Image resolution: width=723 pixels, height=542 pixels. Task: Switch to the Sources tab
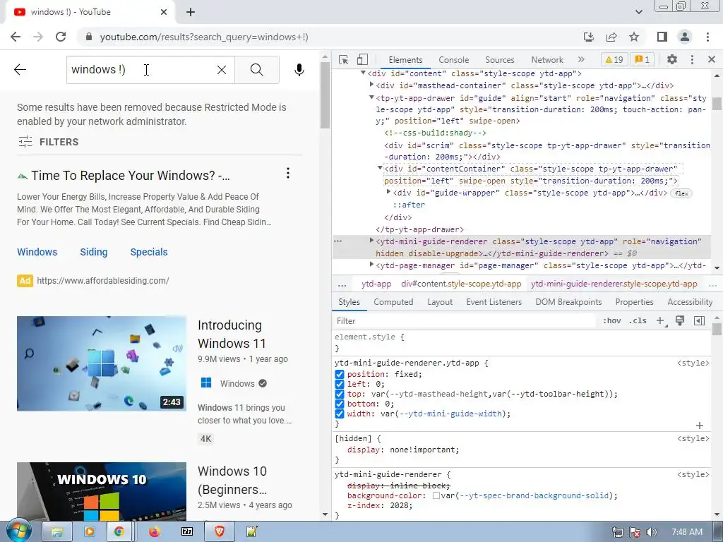[499, 60]
